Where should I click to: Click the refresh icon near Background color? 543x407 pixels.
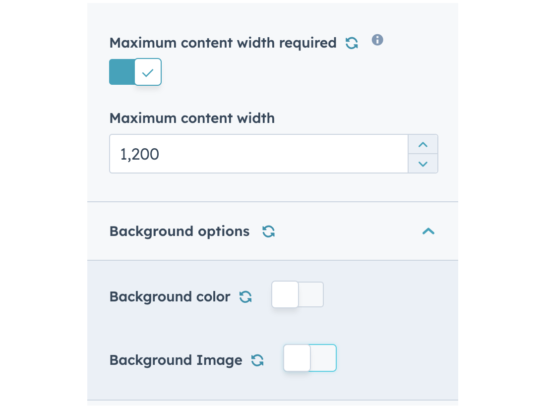click(246, 296)
